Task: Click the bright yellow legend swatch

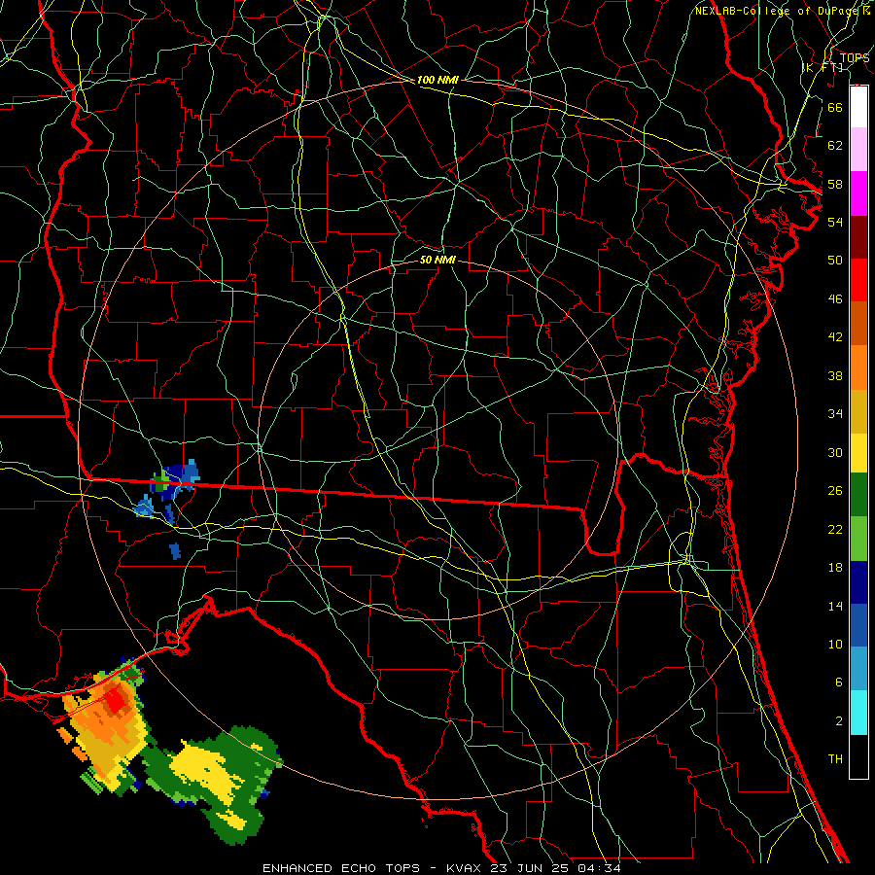Action: click(858, 453)
